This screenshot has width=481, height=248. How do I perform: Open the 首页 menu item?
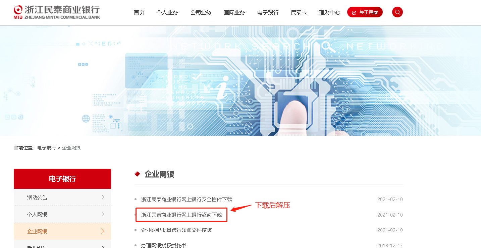(x=139, y=12)
